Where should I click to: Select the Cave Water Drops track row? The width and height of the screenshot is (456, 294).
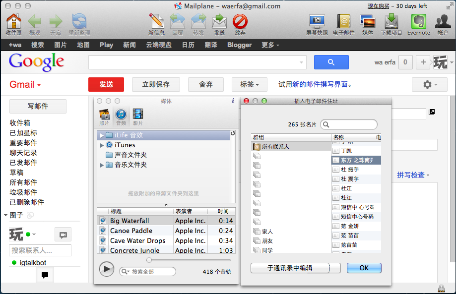pos(166,240)
